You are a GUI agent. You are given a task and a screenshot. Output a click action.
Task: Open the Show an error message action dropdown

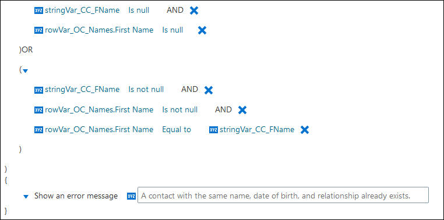coord(26,196)
